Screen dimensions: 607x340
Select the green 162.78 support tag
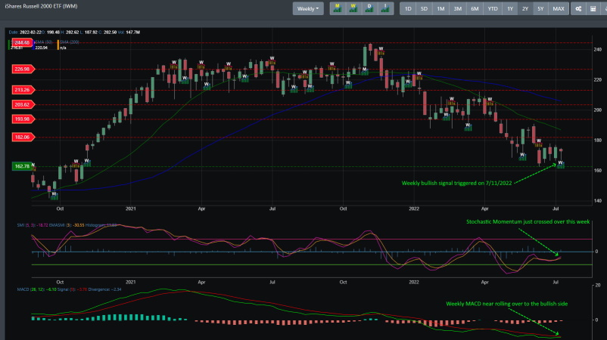[x=23, y=166]
